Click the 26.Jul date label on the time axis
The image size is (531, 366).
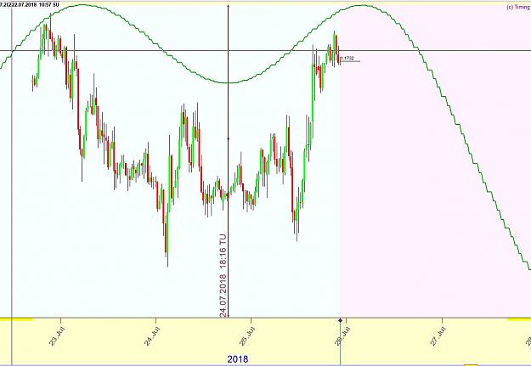342,336
